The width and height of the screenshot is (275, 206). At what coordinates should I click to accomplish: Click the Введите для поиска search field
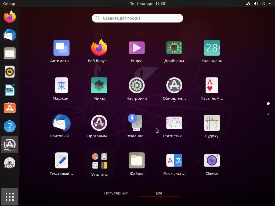point(137,18)
